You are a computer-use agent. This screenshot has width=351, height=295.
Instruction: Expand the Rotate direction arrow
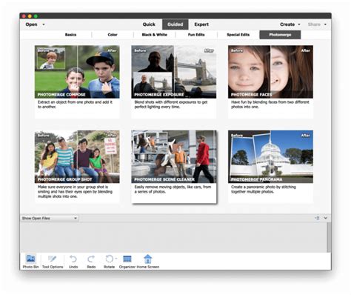tap(116, 259)
